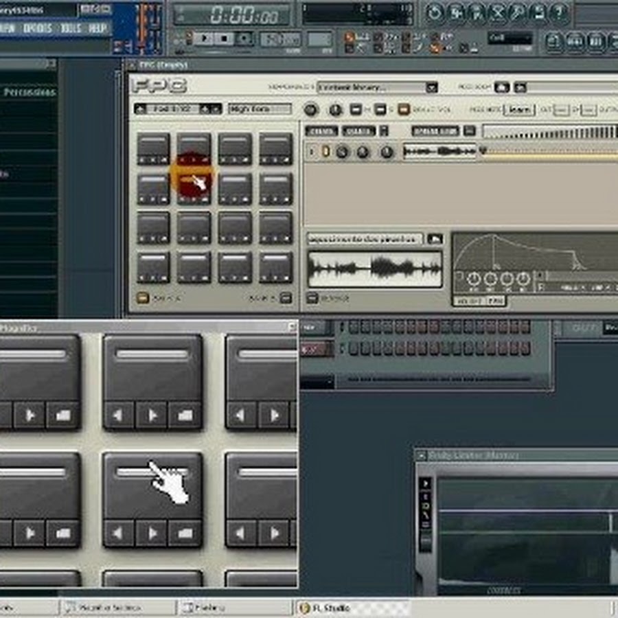
Task: Select the top channel button in the step sequencer
Action: (x=316, y=328)
